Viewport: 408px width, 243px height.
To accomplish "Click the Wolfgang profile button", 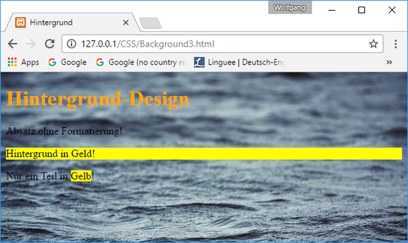I will coord(290,7).
